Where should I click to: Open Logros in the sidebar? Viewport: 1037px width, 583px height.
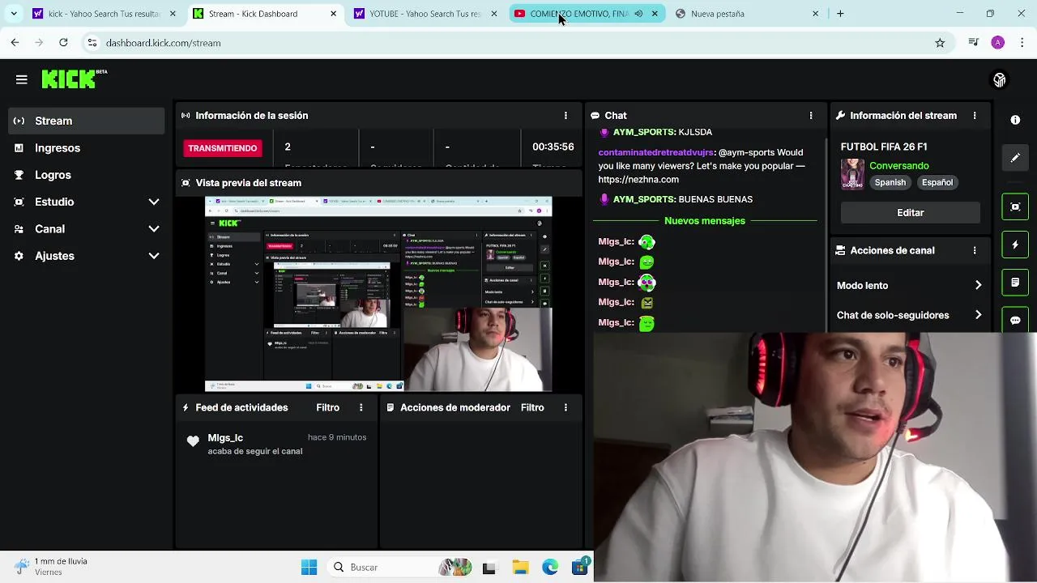point(87,175)
